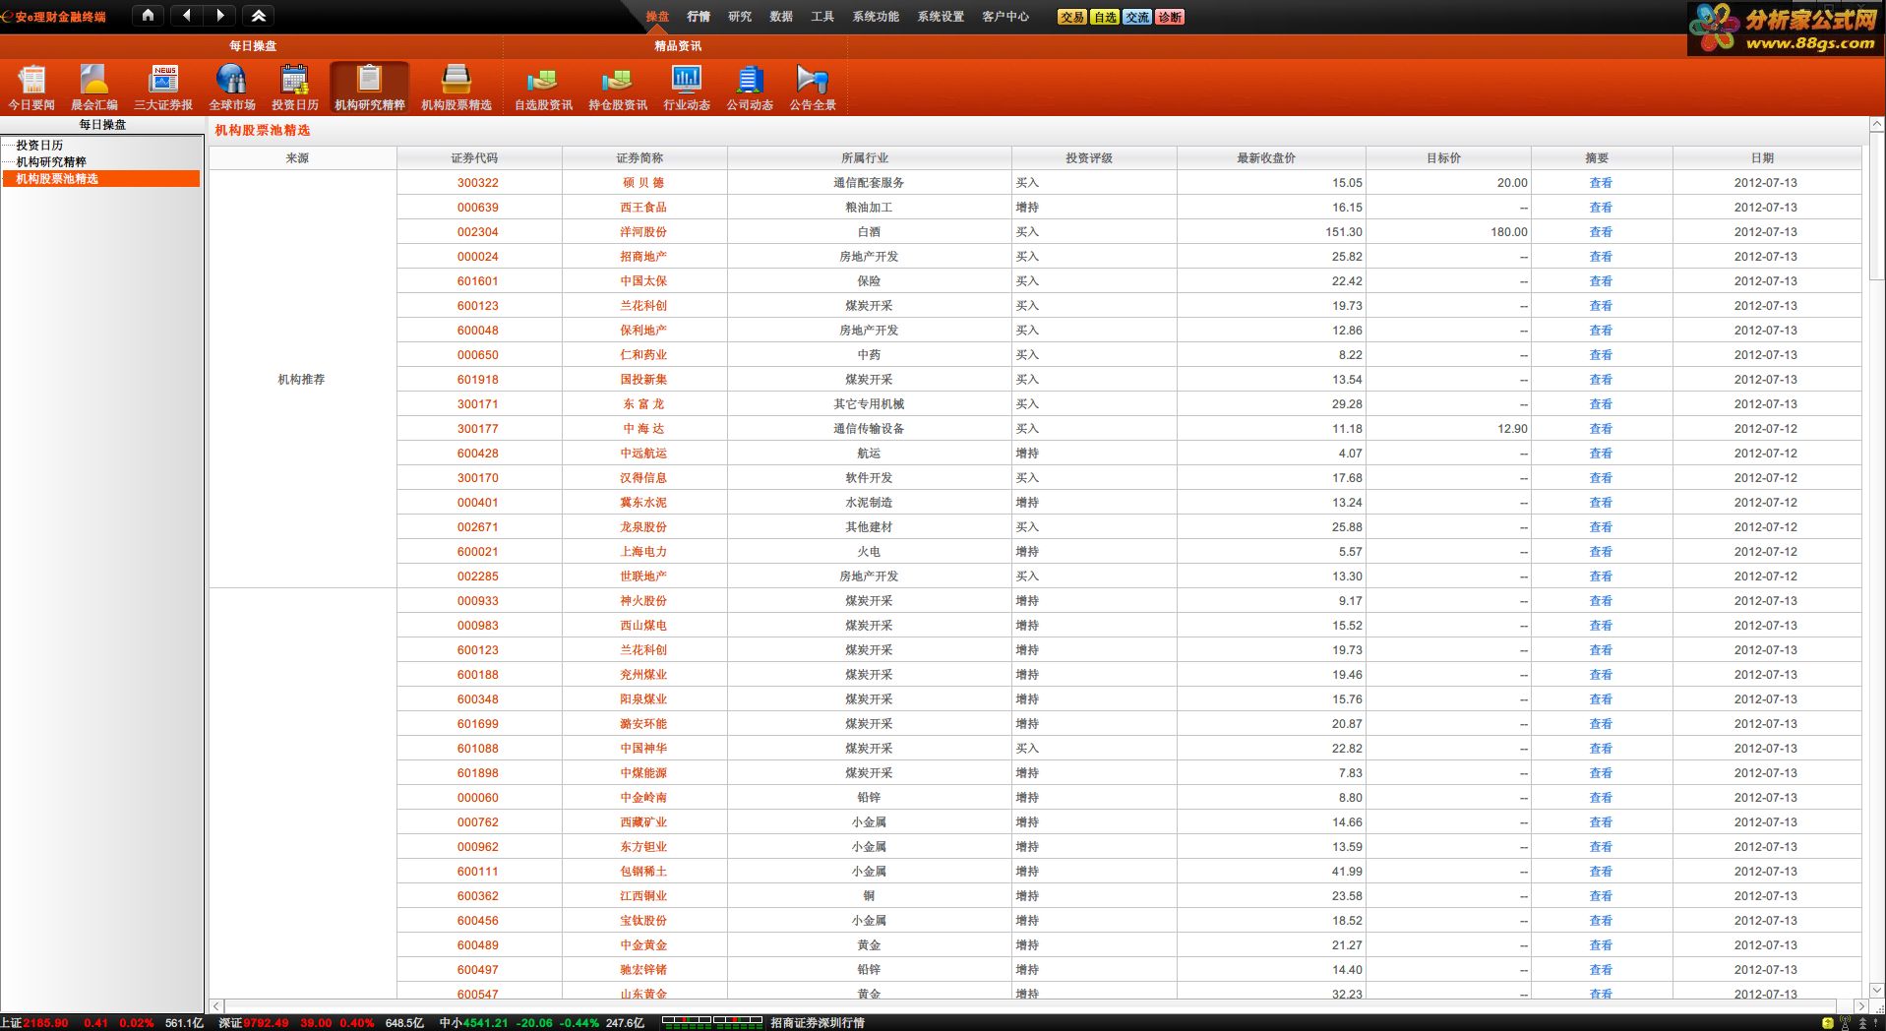This screenshot has width=1886, height=1031.
Task: Click stock code 002671
Action: 477,527
